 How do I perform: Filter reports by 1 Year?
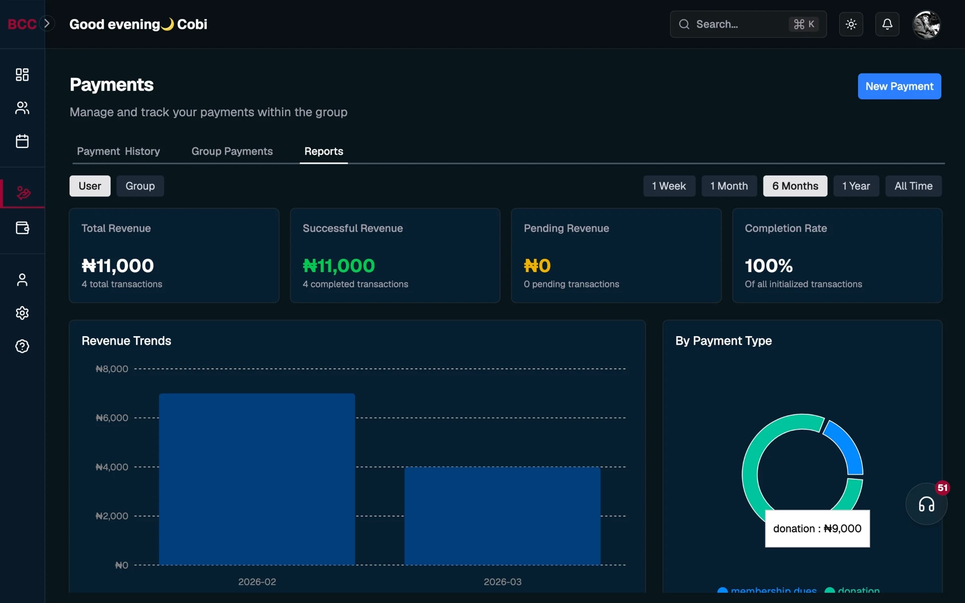[x=856, y=186]
